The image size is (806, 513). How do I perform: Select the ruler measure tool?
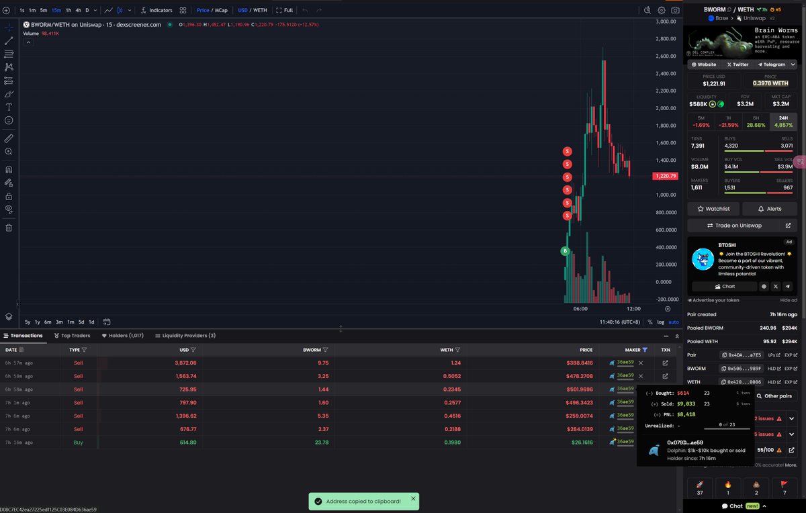tap(9, 138)
